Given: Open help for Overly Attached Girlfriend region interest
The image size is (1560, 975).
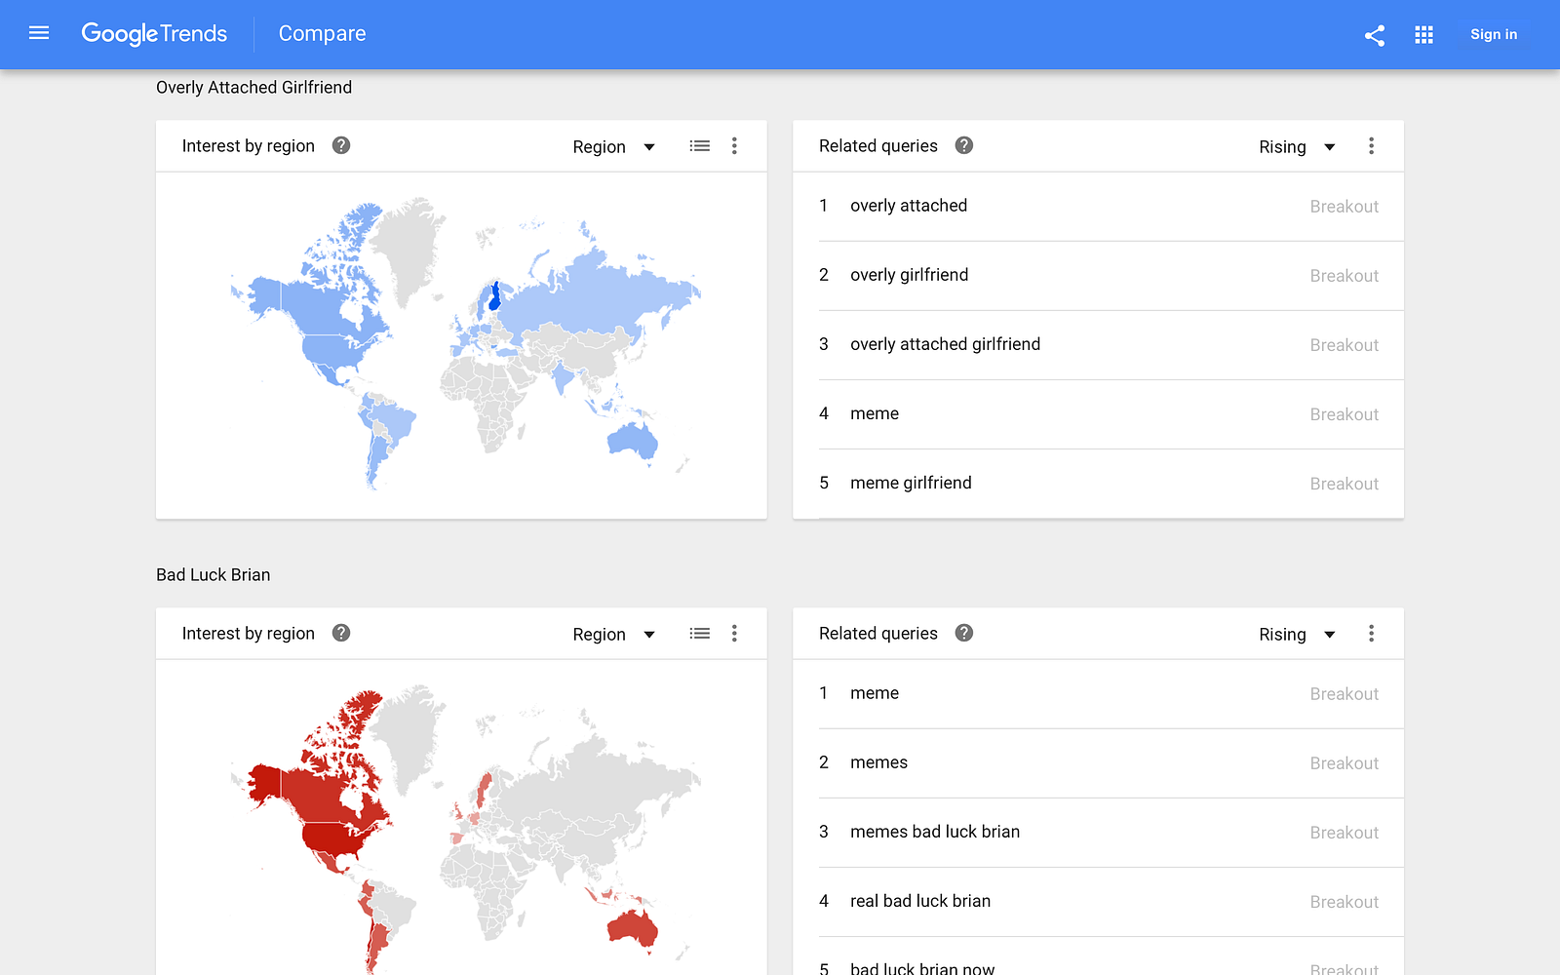Looking at the screenshot, I should 341,145.
